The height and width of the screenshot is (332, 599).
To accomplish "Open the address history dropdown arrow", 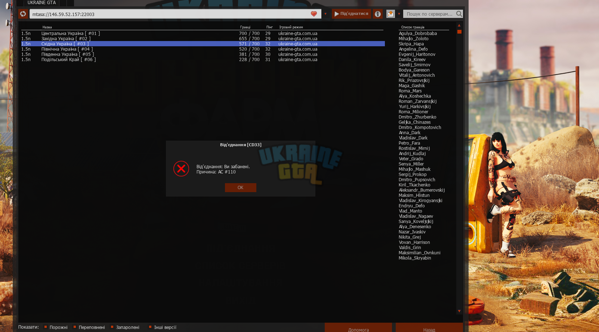I will (x=325, y=14).
